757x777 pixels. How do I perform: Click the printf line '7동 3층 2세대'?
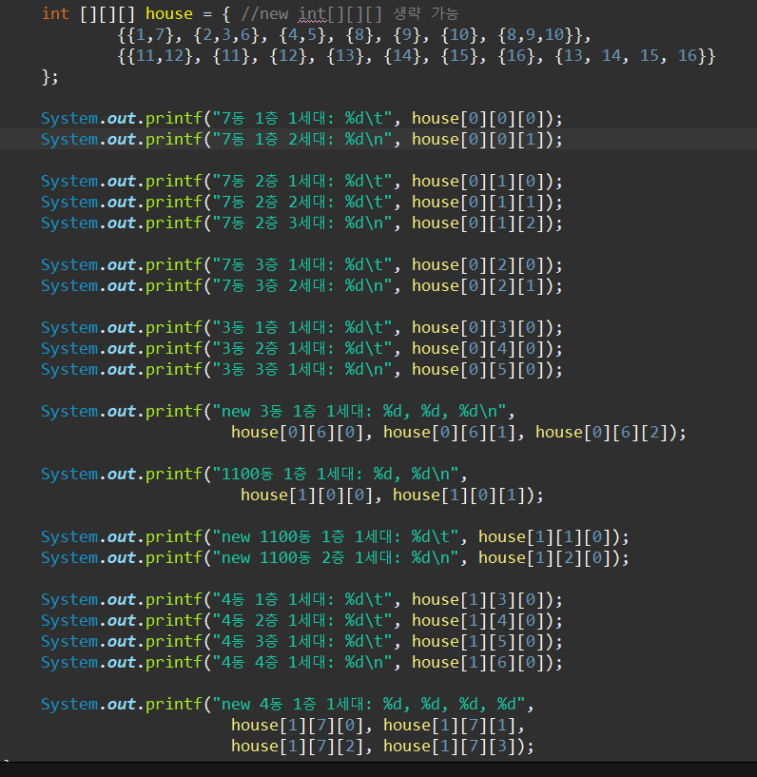[301, 286]
